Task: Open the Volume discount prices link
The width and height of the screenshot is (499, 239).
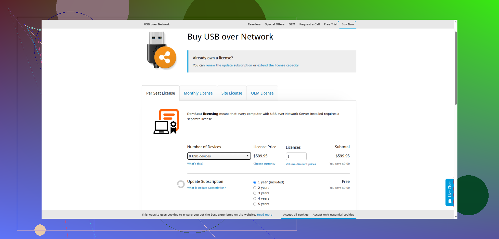Action: coord(301,164)
